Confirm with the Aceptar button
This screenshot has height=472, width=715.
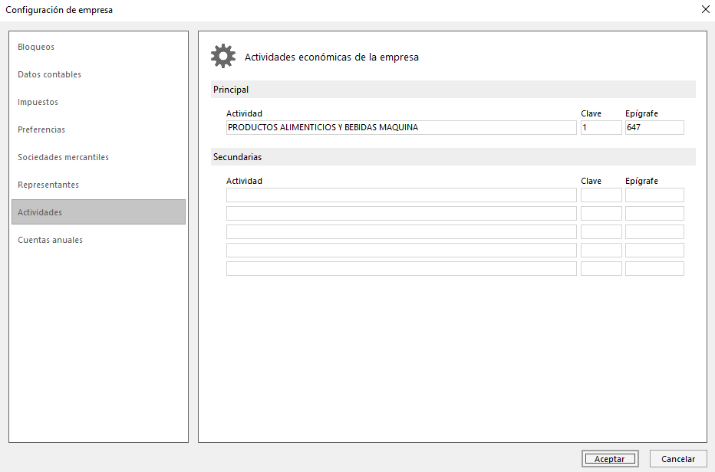click(610, 459)
